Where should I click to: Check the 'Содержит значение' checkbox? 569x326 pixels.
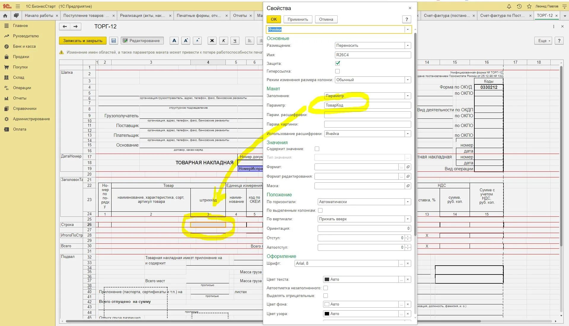pyautogui.click(x=317, y=149)
